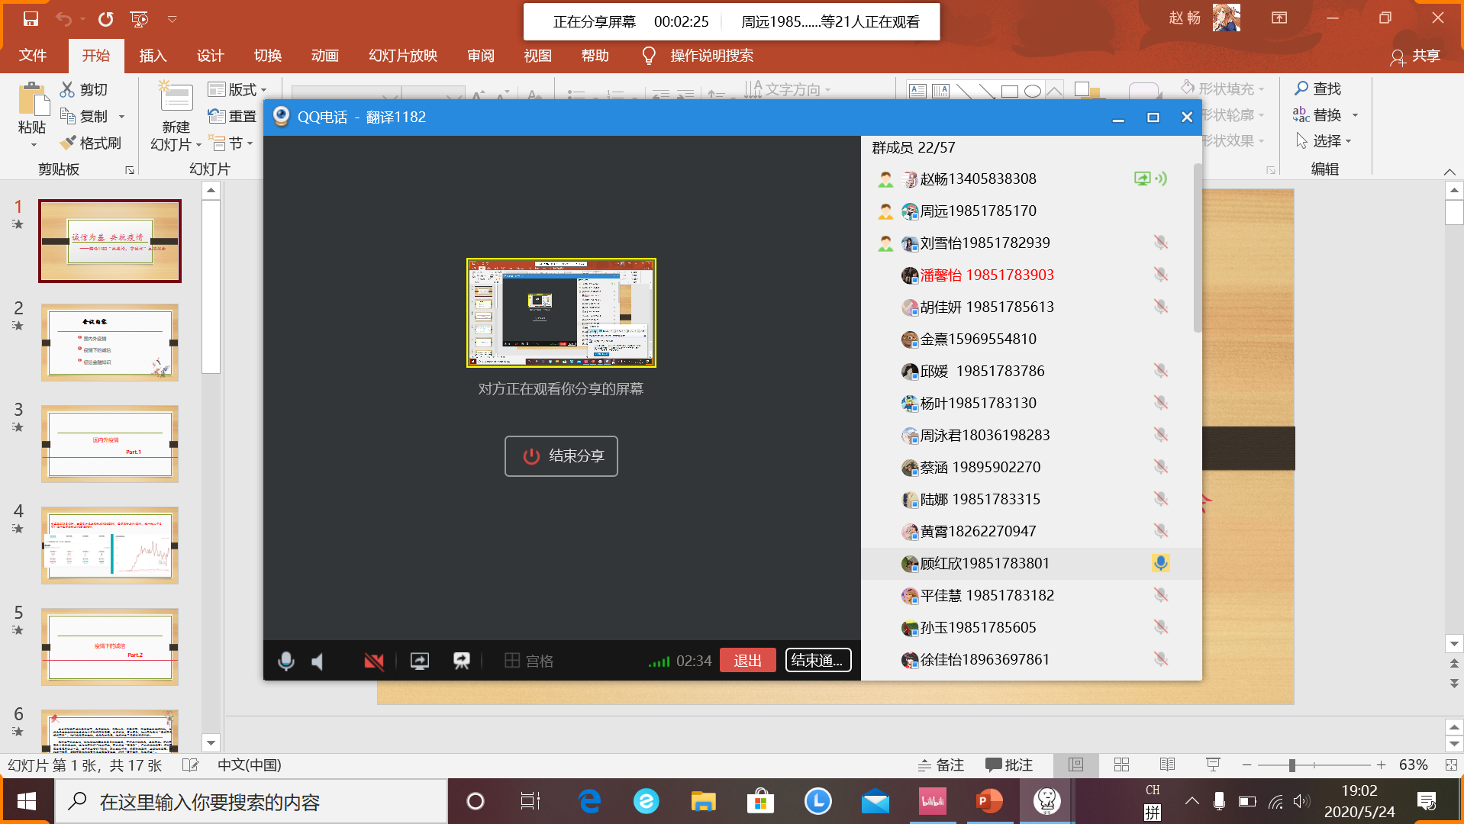Open the 幻灯片放映 ribbon tab

click(x=402, y=56)
